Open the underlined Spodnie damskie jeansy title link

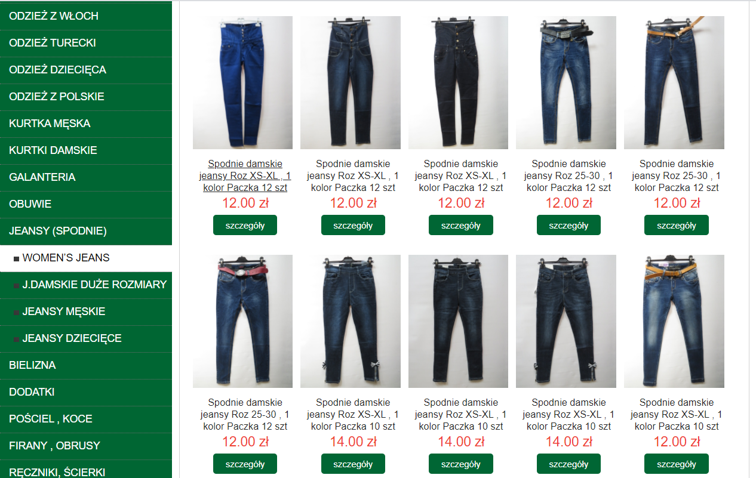point(245,175)
